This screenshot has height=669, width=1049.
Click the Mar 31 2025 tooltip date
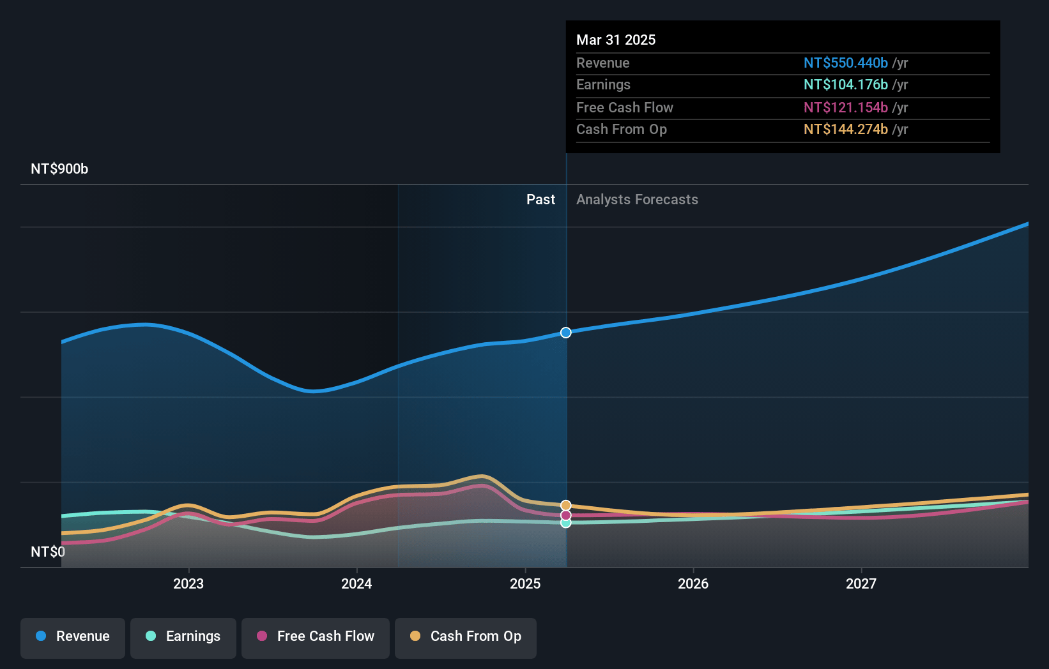[x=616, y=40]
